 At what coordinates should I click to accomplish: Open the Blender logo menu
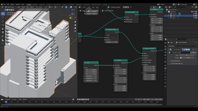(x=2, y=4)
